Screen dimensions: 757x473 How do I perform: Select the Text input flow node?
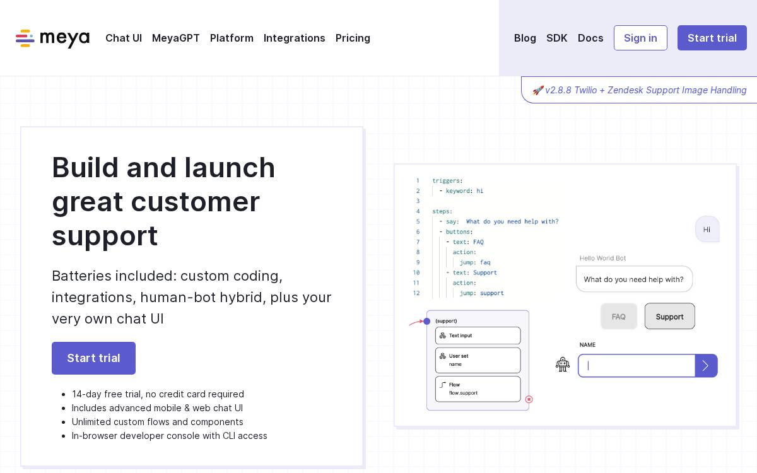(x=478, y=336)
